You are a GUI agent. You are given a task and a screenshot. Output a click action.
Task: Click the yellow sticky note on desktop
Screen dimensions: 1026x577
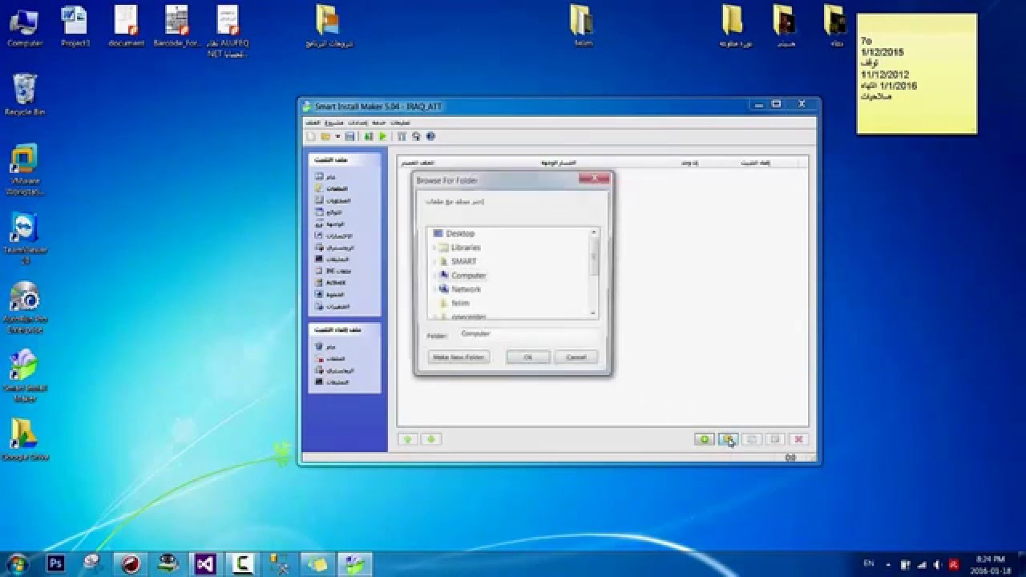tap(917, 74)
